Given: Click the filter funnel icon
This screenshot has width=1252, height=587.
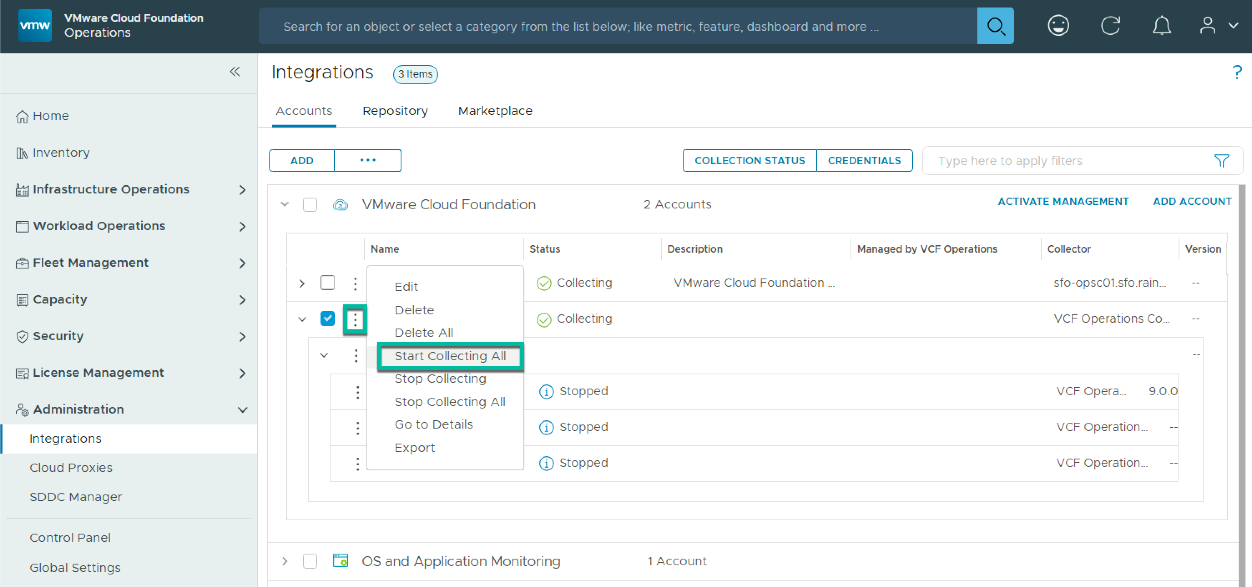Looking at the screenshot, I should click(x=1221, y=161).
